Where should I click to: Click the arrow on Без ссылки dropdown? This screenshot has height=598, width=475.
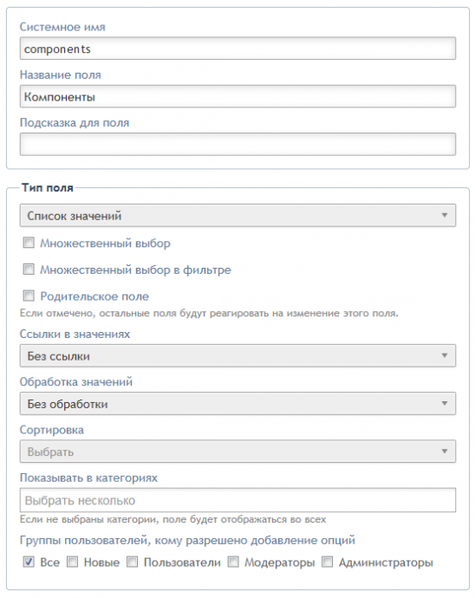(x=445, y=355)
